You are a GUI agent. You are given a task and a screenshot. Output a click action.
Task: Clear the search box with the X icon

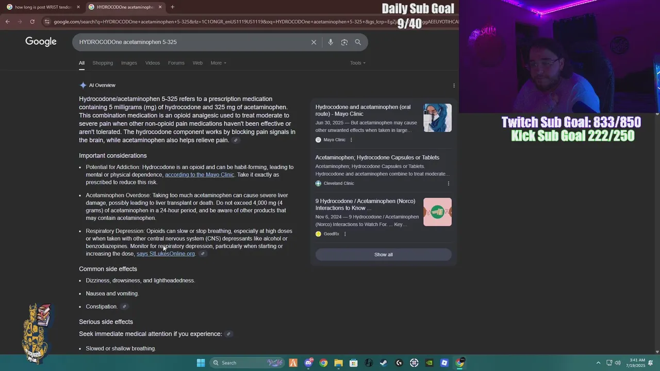313,42
